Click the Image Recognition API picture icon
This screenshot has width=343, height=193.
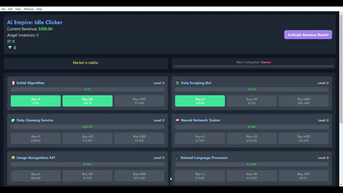click(x=13, y=158)
